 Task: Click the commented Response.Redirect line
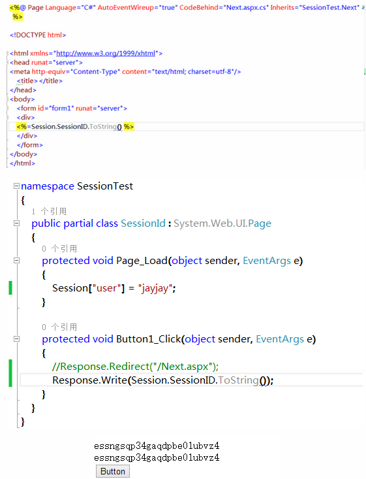(x=136, y=367)
